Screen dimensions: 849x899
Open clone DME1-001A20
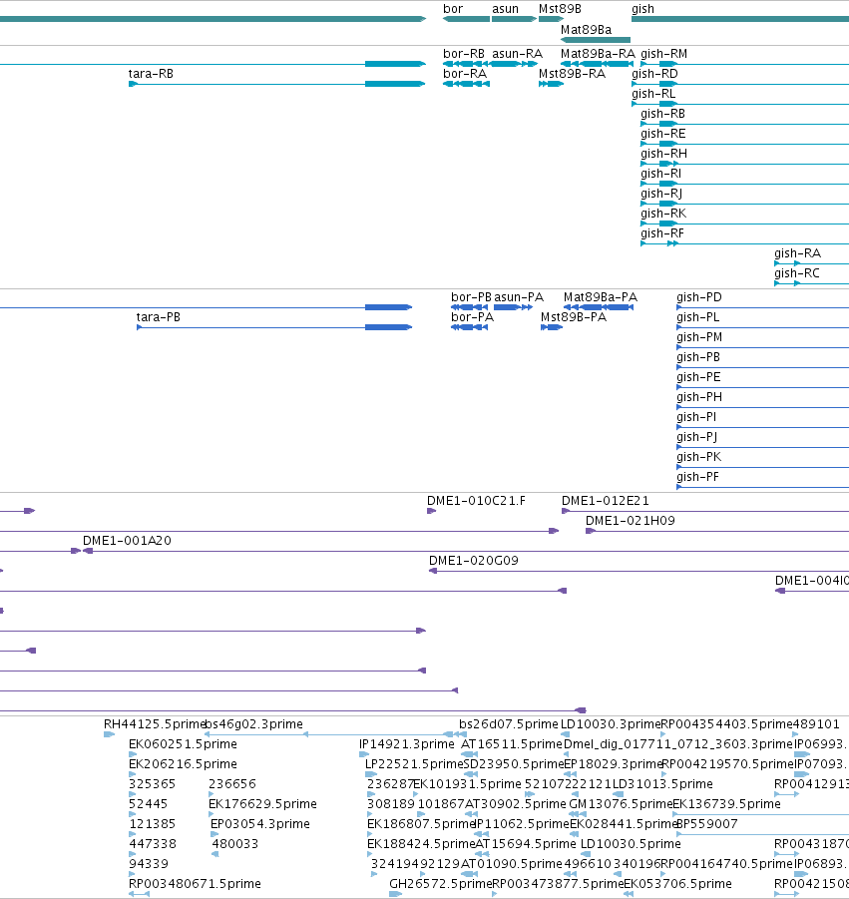127,541
